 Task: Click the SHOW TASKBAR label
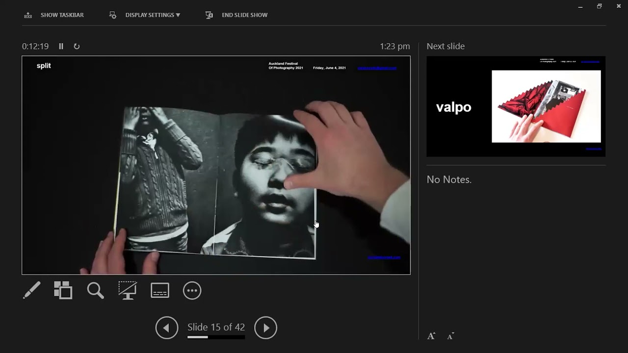pos(62,15)
